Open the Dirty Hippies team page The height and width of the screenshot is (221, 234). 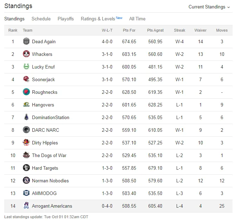point(45,143)
